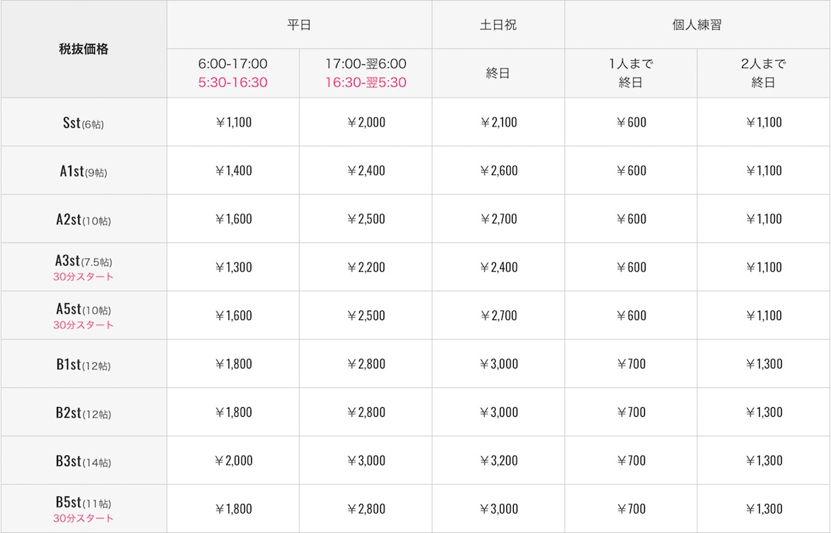The height and width of the screenshot is (533, 831).
Task: Select the 平日 column header
Action: 299,25
